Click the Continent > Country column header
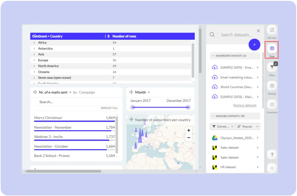 [x=47, y=36]
